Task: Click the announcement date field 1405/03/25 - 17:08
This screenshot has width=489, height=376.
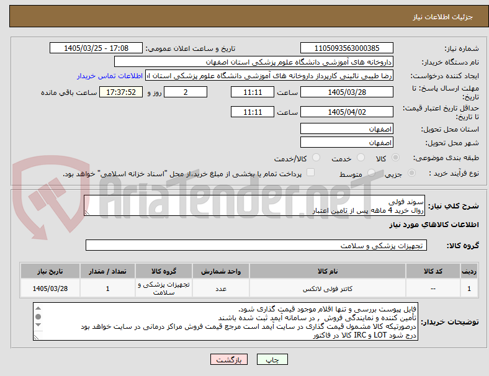Action: (x=96, y=48)
